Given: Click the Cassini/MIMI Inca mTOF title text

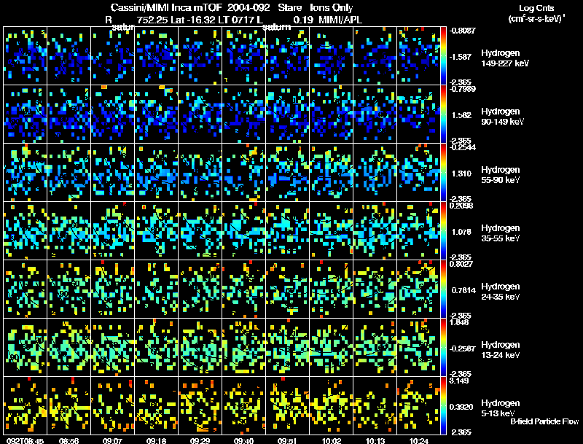Looking at the screenshot, I should tap(166, 8).
